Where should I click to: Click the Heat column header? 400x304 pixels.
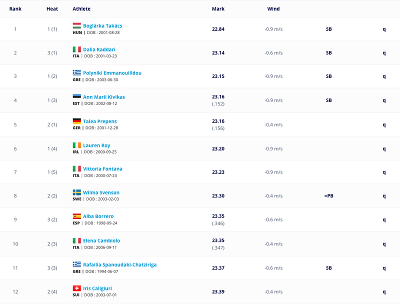coord(52,8)
